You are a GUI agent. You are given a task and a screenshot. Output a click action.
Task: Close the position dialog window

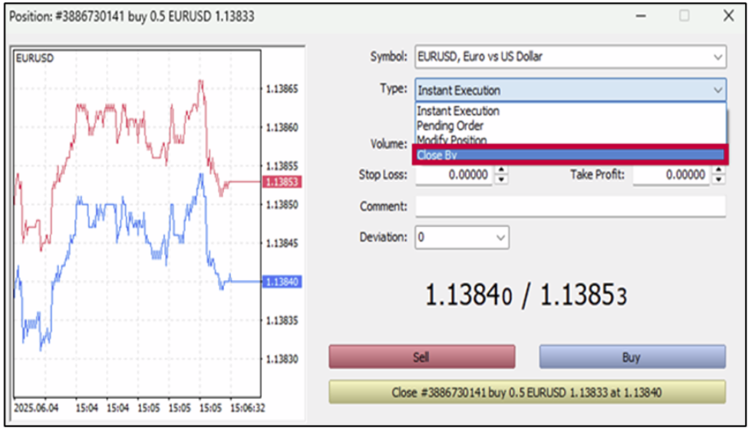click(x=728, y=15)
